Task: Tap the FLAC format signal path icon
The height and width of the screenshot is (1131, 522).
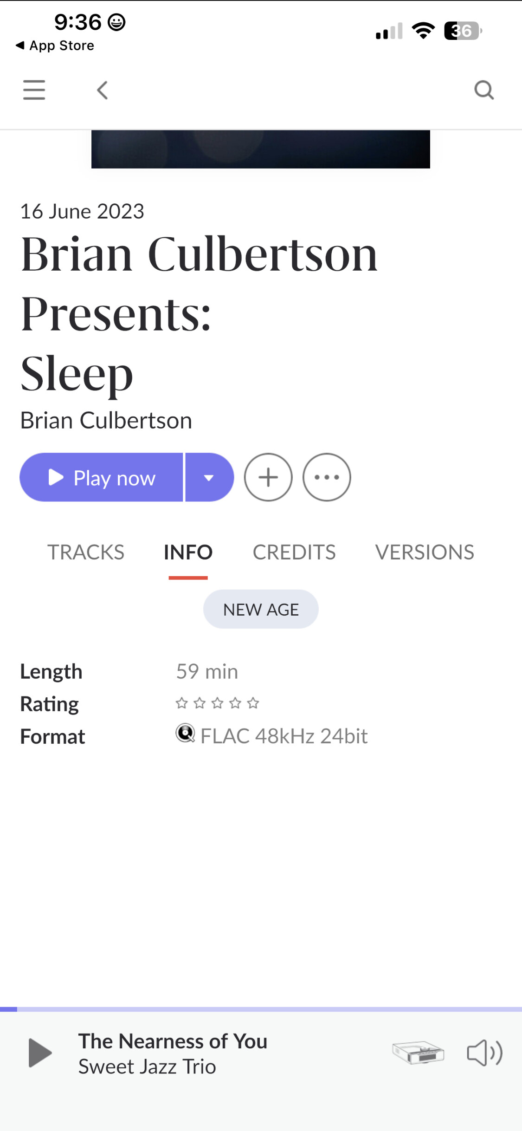Action: pyautogui.click(x=185, y=734)
